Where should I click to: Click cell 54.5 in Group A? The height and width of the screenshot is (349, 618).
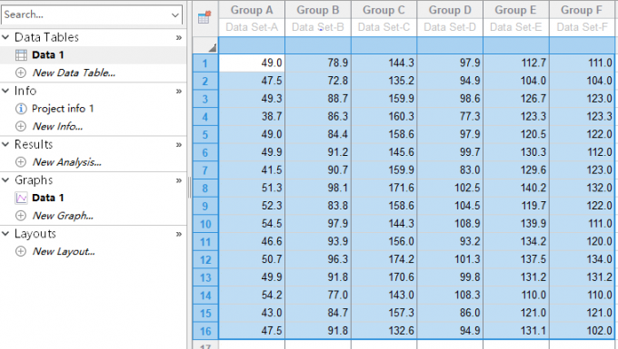252,224
